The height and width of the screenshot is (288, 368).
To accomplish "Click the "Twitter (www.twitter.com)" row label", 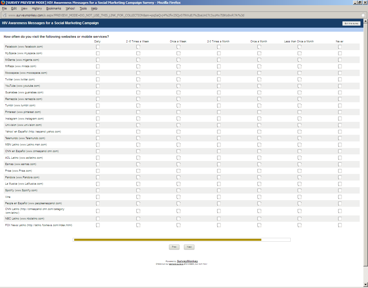I will click(20, 79).
